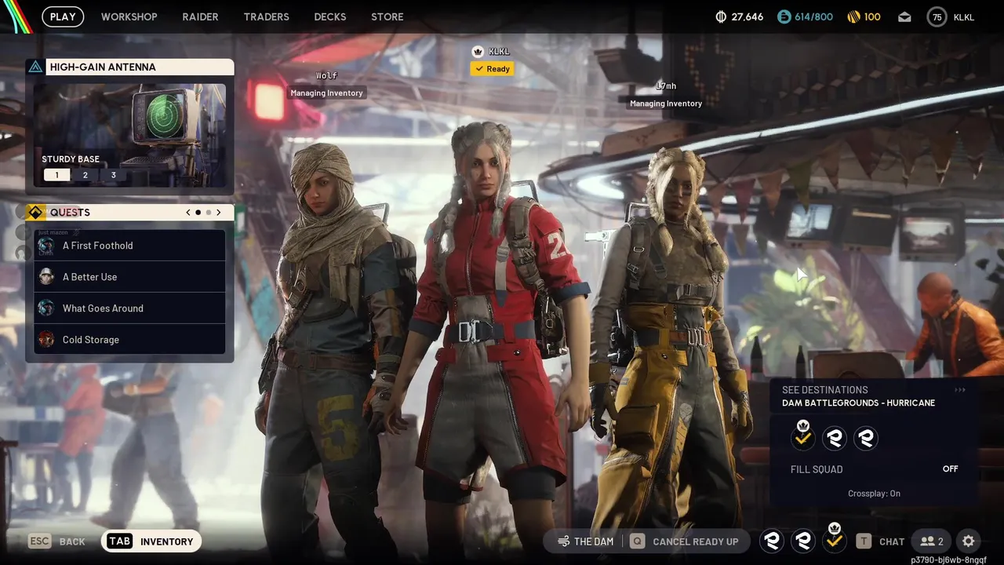Click the Quests diamond icon
The height and width of the screenshot is (565, 1004).
pyautogui.click(x=35, y=213)
